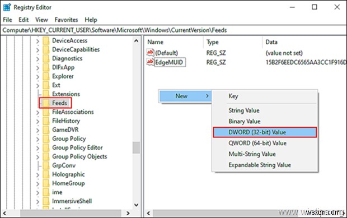
Task: Expand the Explorer key
Action: 37,77
